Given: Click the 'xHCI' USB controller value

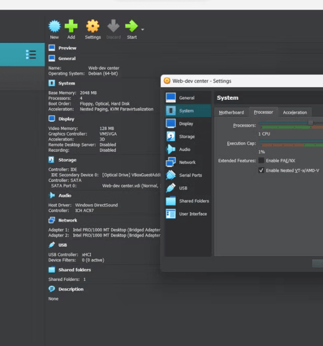Looking at the screenshot, I should point(87,254).
